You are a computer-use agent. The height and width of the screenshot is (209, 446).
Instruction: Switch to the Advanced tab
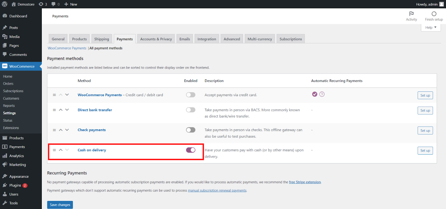click(x=232, y=39)
